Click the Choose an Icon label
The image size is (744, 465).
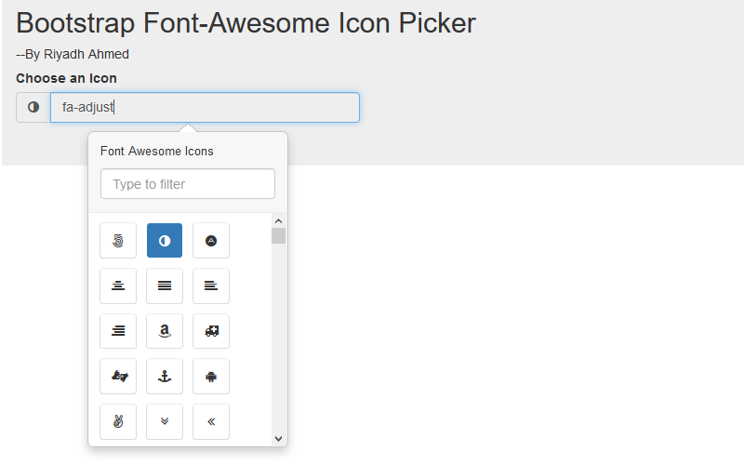[66, 78]
